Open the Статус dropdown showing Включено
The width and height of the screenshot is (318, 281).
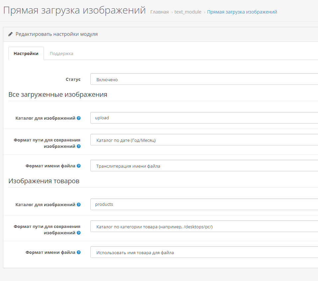coord(204,80)
